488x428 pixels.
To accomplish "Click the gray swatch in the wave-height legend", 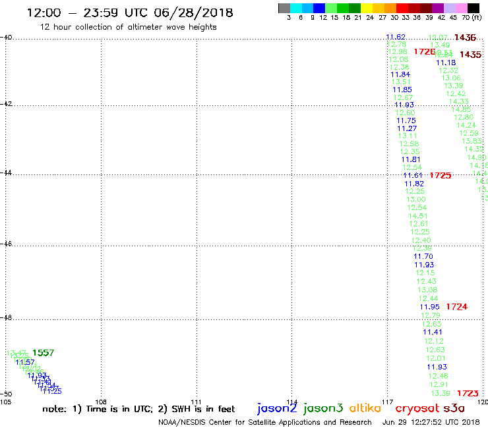I will (284, 8).
